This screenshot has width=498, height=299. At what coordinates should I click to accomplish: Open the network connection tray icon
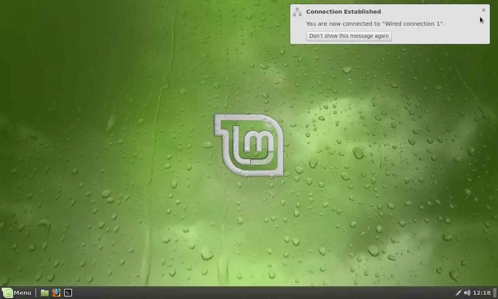point(458,293)
